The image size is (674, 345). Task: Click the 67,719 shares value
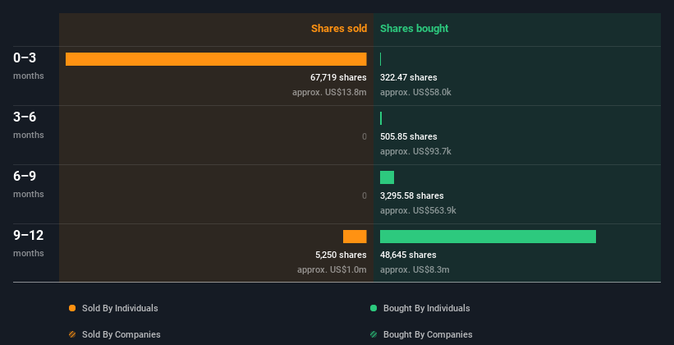(x=338, y=77)
